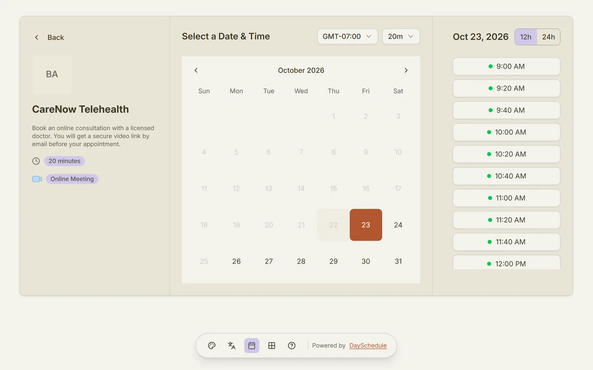Open the help question mark icon
The width and height of the screenshot is (593, 370).
point(292,346)
